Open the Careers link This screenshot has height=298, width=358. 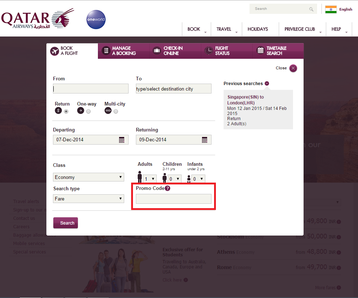pyautogui.click(x=21, y=227)
